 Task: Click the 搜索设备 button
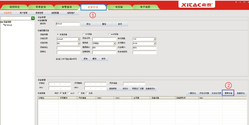click(228, 93)
